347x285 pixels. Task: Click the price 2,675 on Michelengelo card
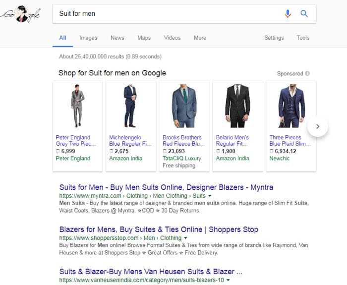[x=119, y=151]
